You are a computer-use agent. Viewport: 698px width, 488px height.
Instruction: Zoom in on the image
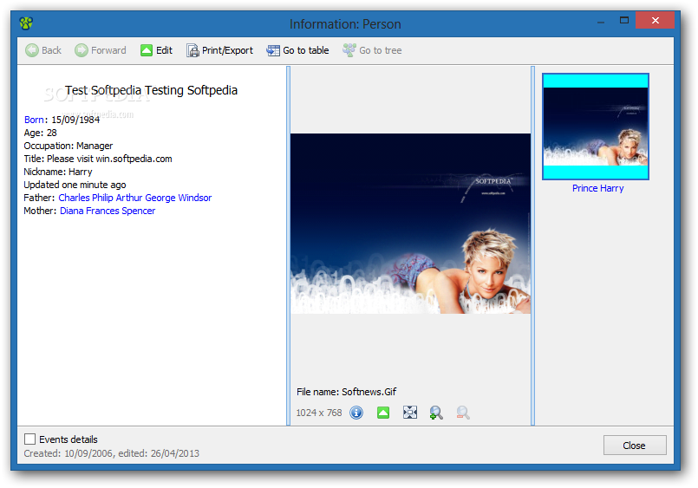coord(436,413)
